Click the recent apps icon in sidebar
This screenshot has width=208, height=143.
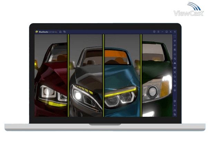175,114
